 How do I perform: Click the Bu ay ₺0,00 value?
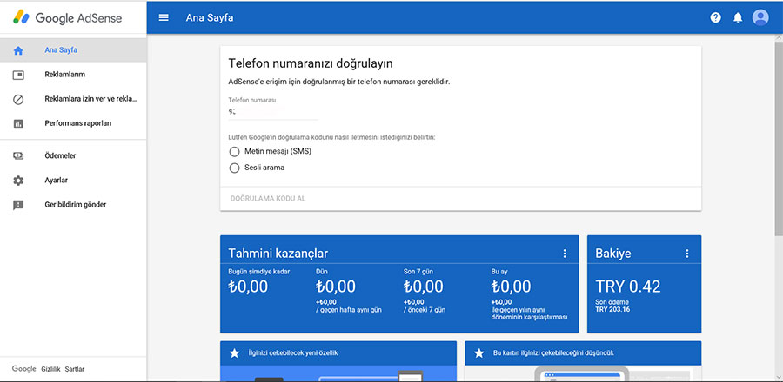(511, 286)
